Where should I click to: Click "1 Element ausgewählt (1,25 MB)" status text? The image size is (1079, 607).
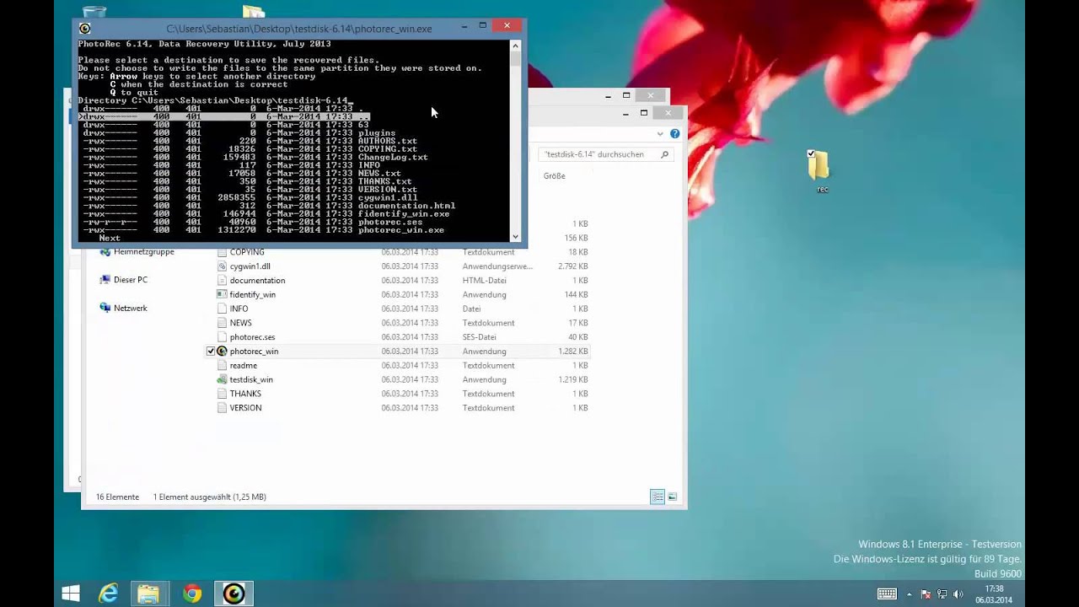pos(210,497)
